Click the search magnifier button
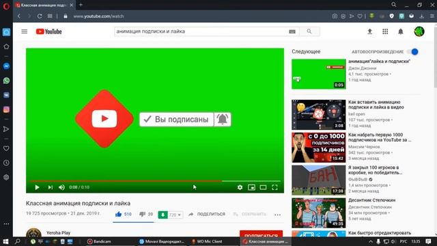The height and width of the screenshot is (246, 437). click(x=309, y=31)
